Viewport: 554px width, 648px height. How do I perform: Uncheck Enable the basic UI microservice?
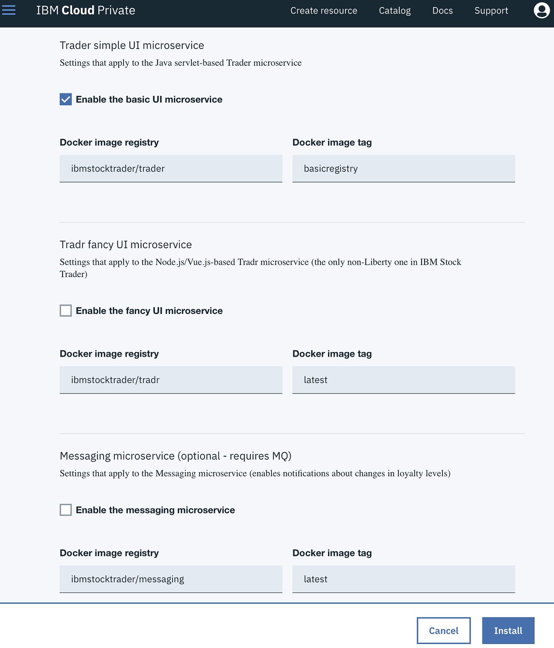[66, 99]
